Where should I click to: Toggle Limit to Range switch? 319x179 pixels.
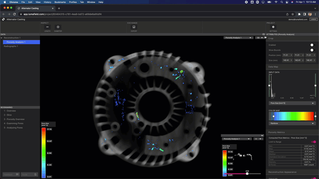(x=314, y=142)
